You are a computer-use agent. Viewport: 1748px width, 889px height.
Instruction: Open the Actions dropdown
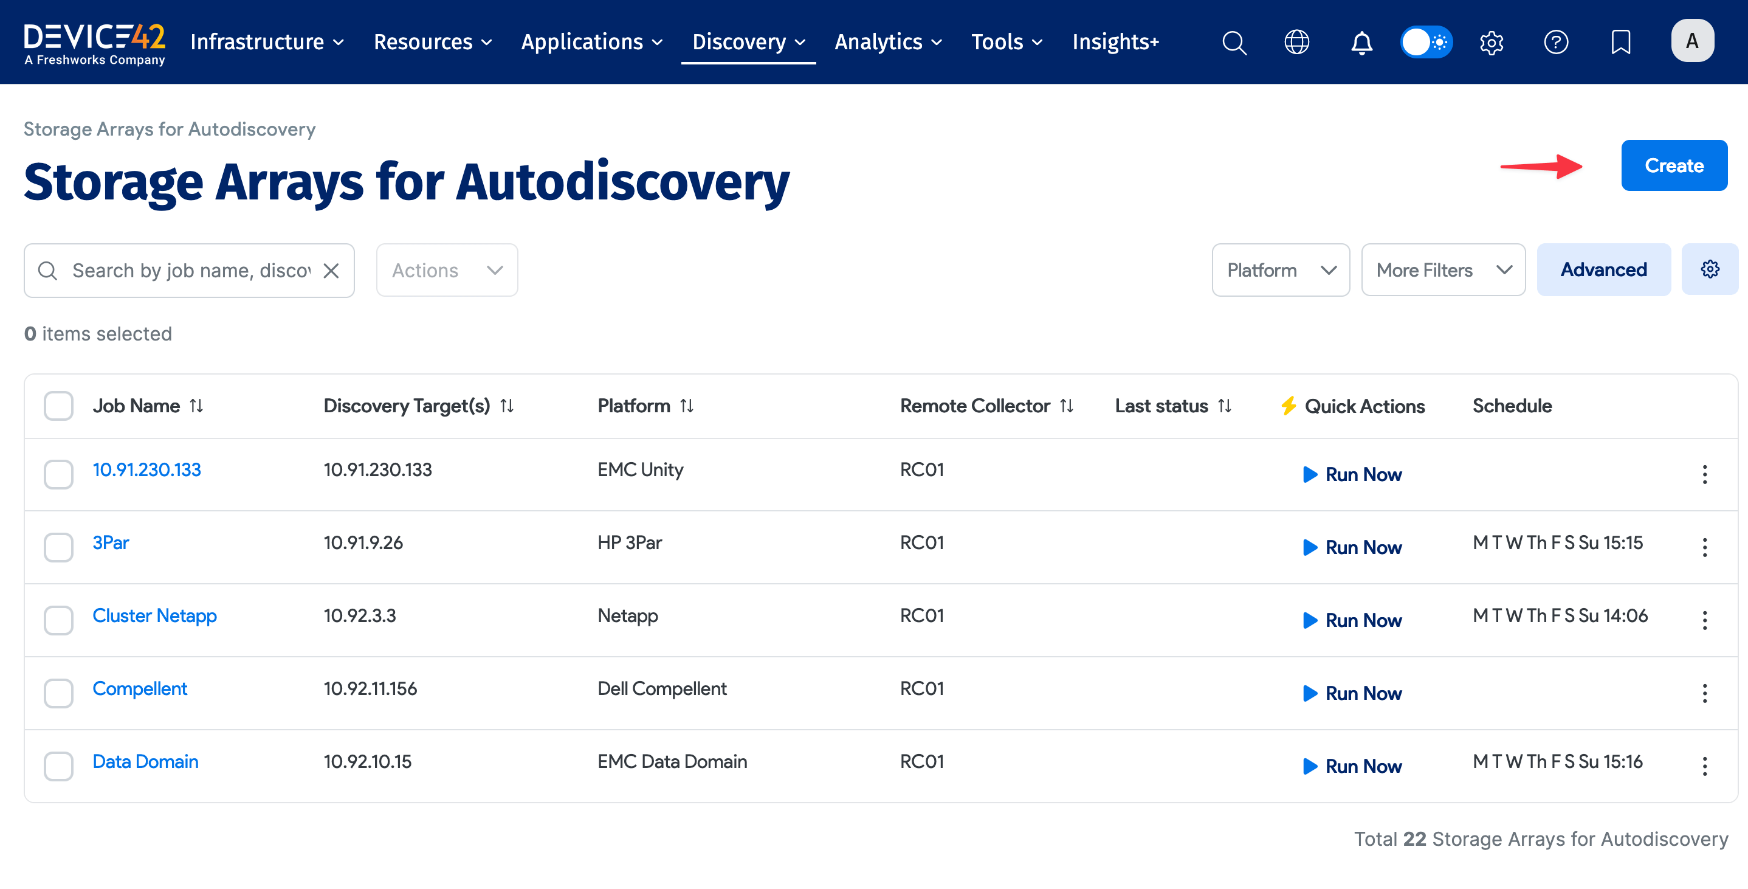click(447, 269)
